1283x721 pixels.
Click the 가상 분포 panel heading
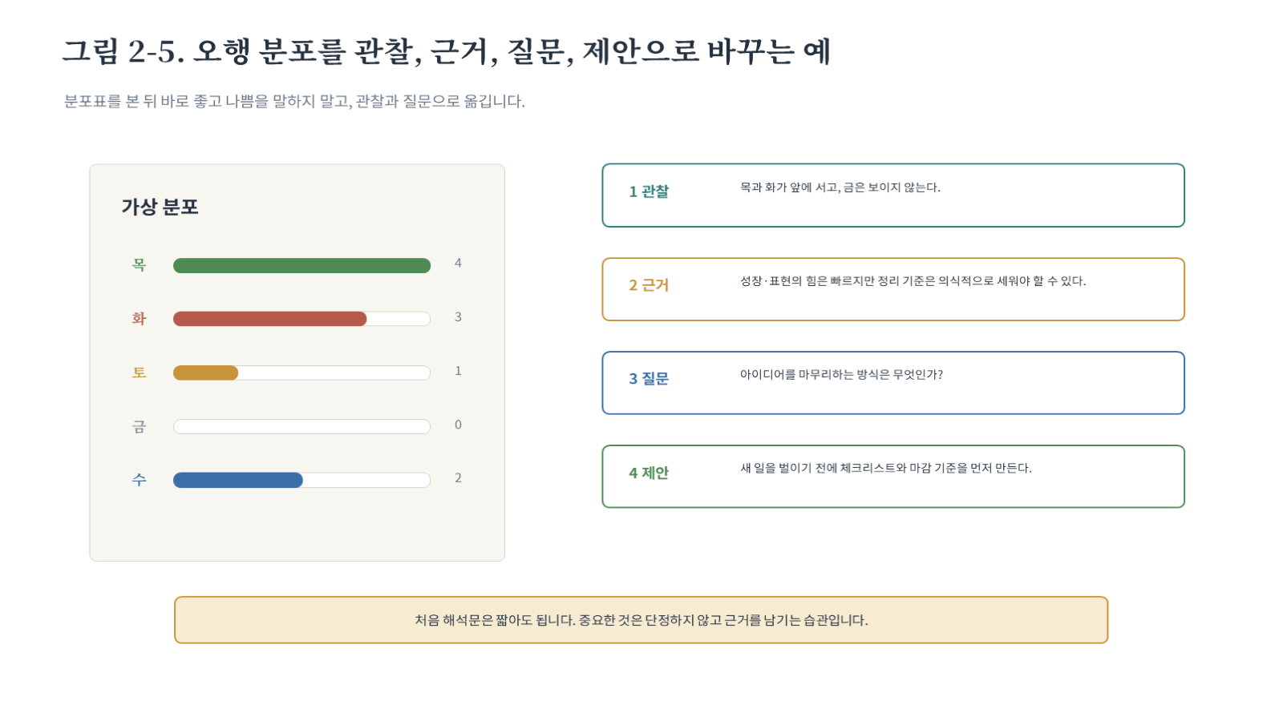(160, 207)
